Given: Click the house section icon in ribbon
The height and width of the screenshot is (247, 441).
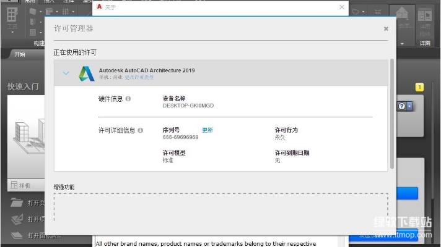Looking at the screenshot, I should pos(402,13).
